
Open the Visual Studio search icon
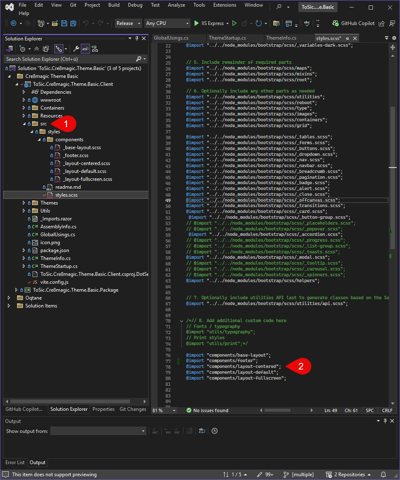point(279,6)
